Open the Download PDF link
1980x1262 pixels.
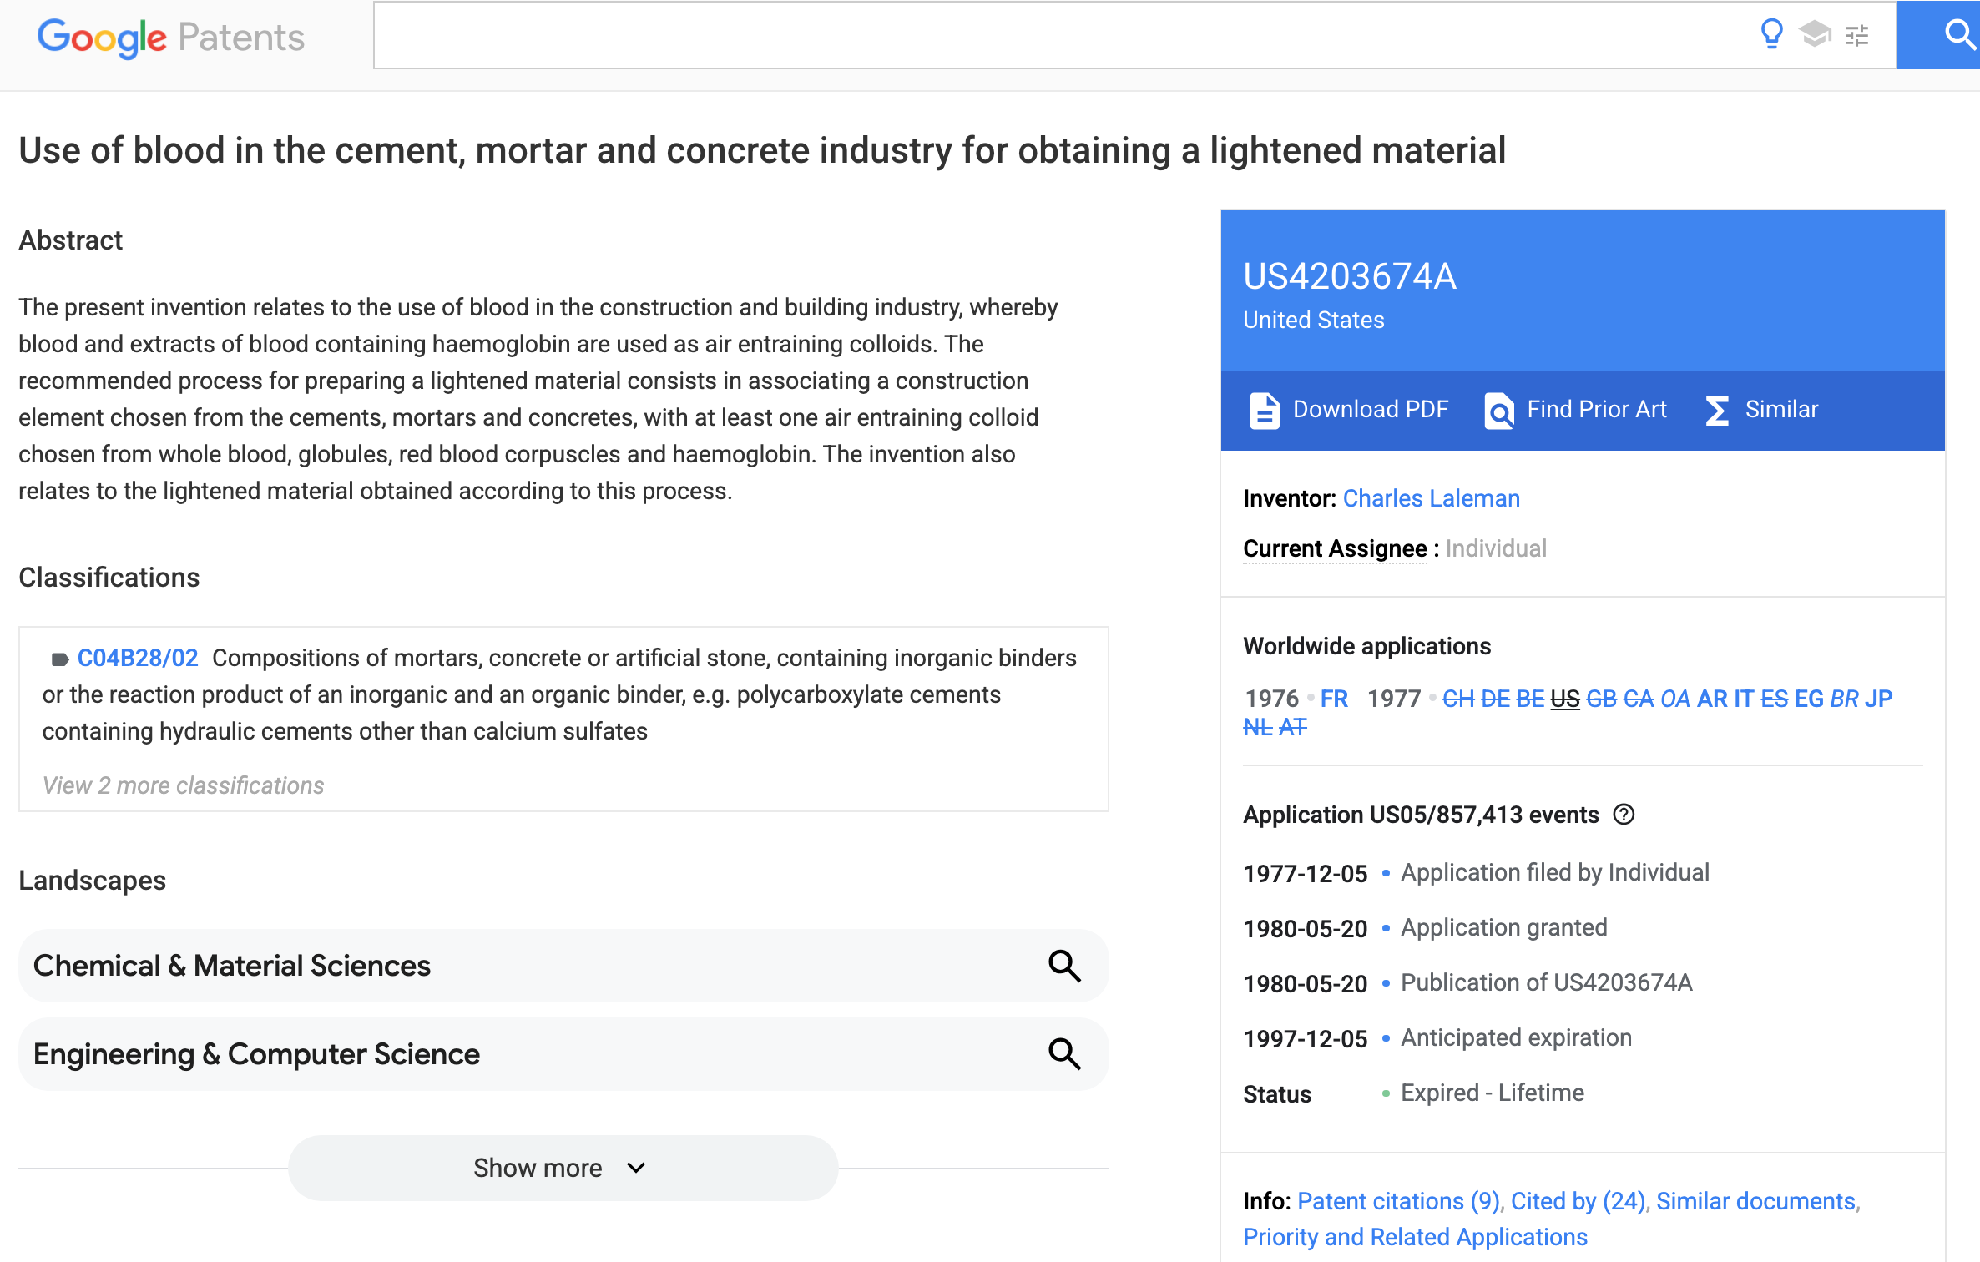coord(1371,410)
